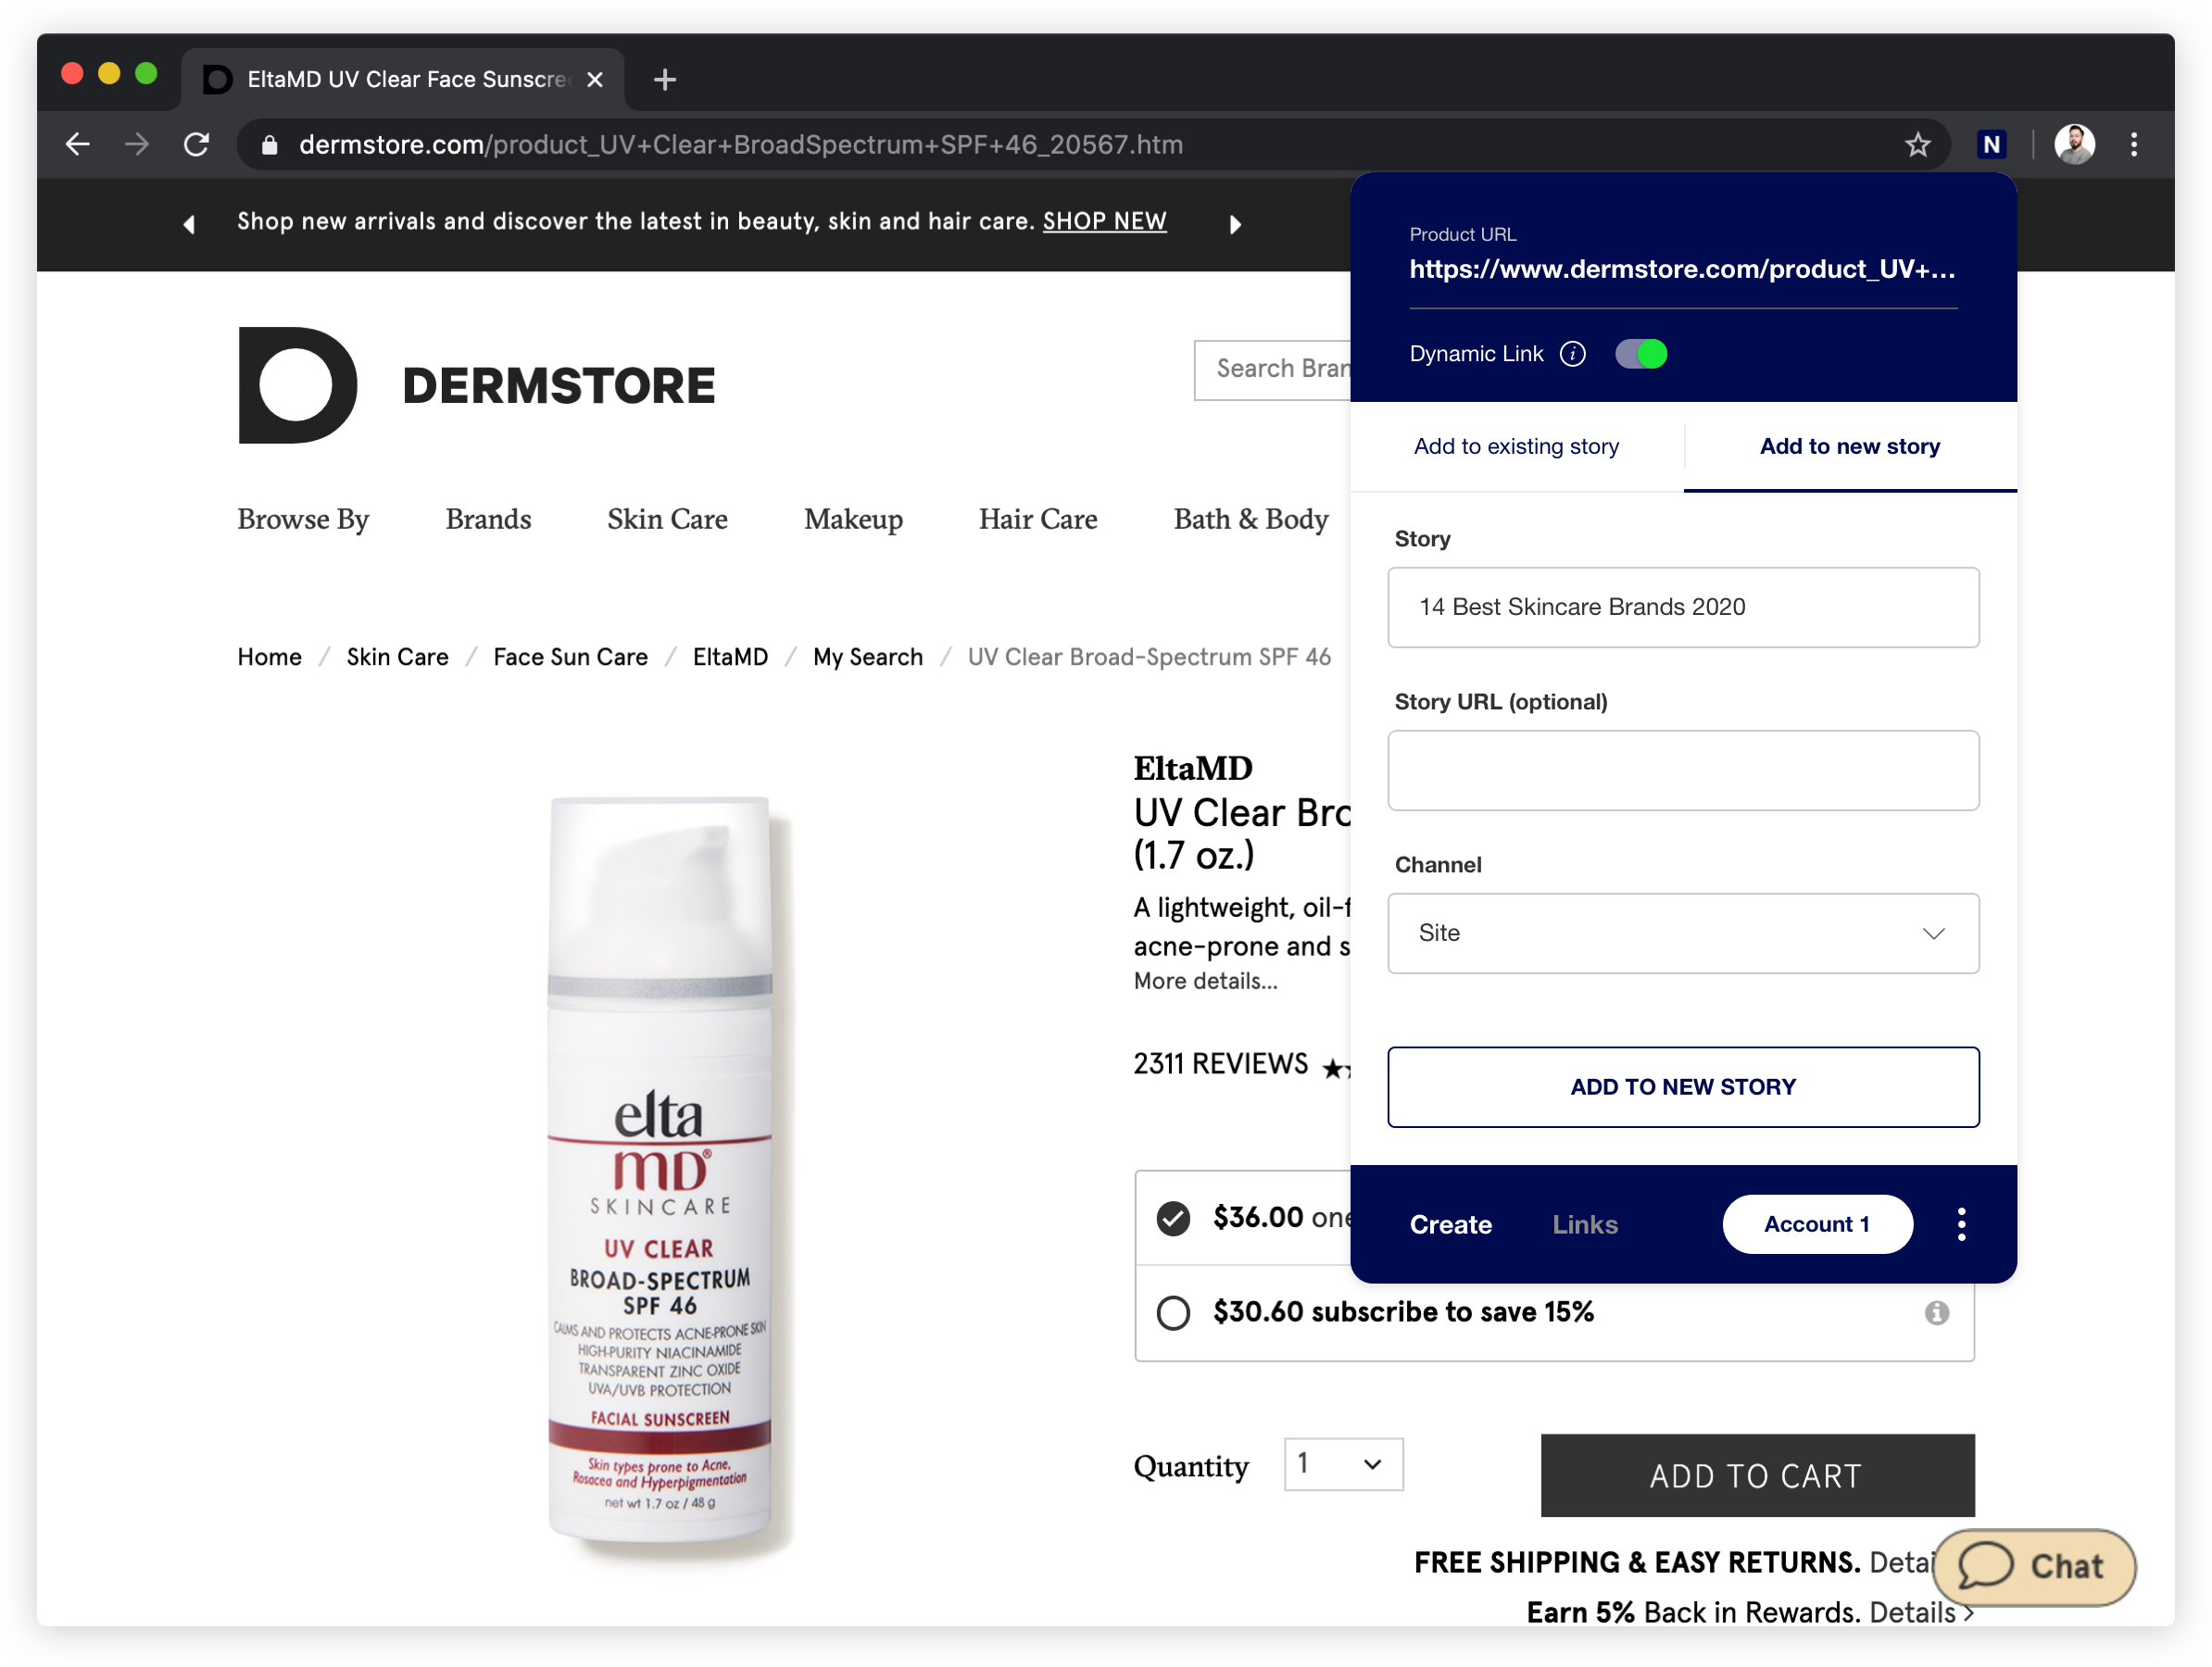2212x1667 pixels.
Task: Switch to Add to new story tab
Action: pyautogui.click(x=1849, y=446)
